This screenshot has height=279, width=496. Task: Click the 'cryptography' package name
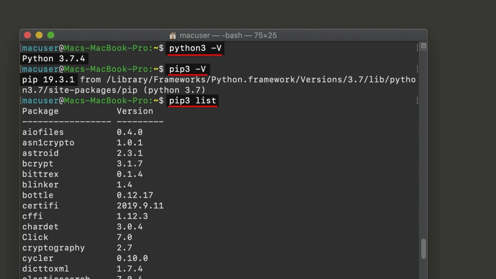click(54, 248)
